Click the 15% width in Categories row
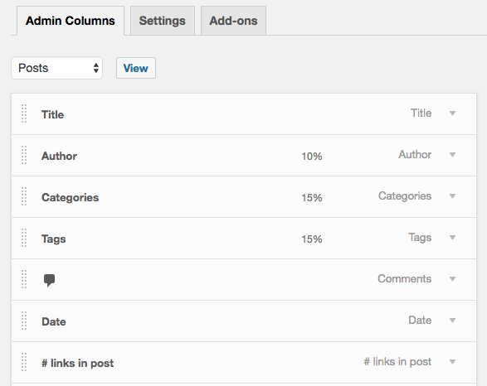The width and height of the screenshot is (487, 386). (x=312, y=198)
